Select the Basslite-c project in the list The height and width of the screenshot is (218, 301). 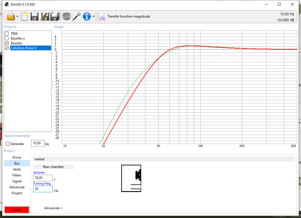click(18, 38)
